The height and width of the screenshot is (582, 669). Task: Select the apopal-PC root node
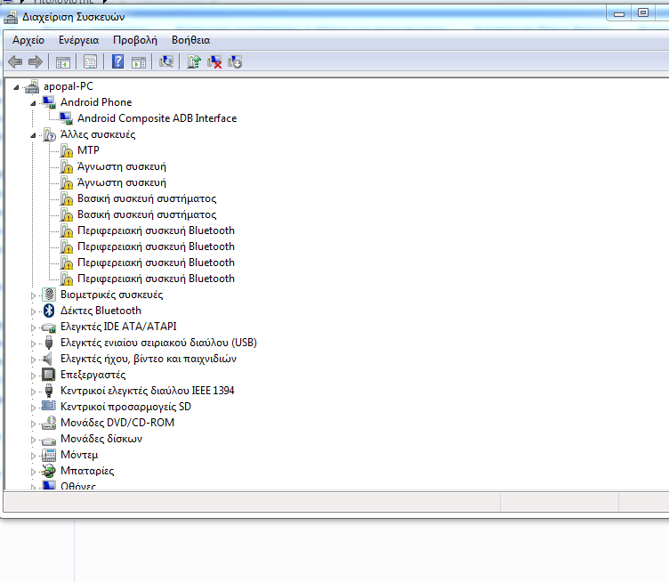69,86
